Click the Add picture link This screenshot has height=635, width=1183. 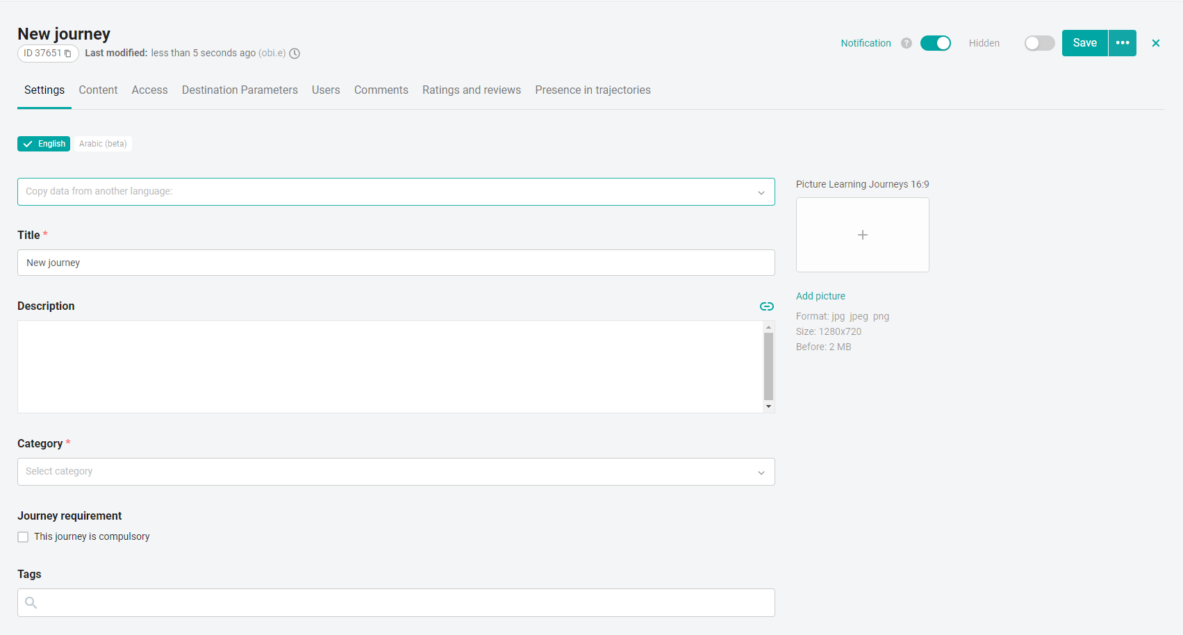tap(820, 296)
